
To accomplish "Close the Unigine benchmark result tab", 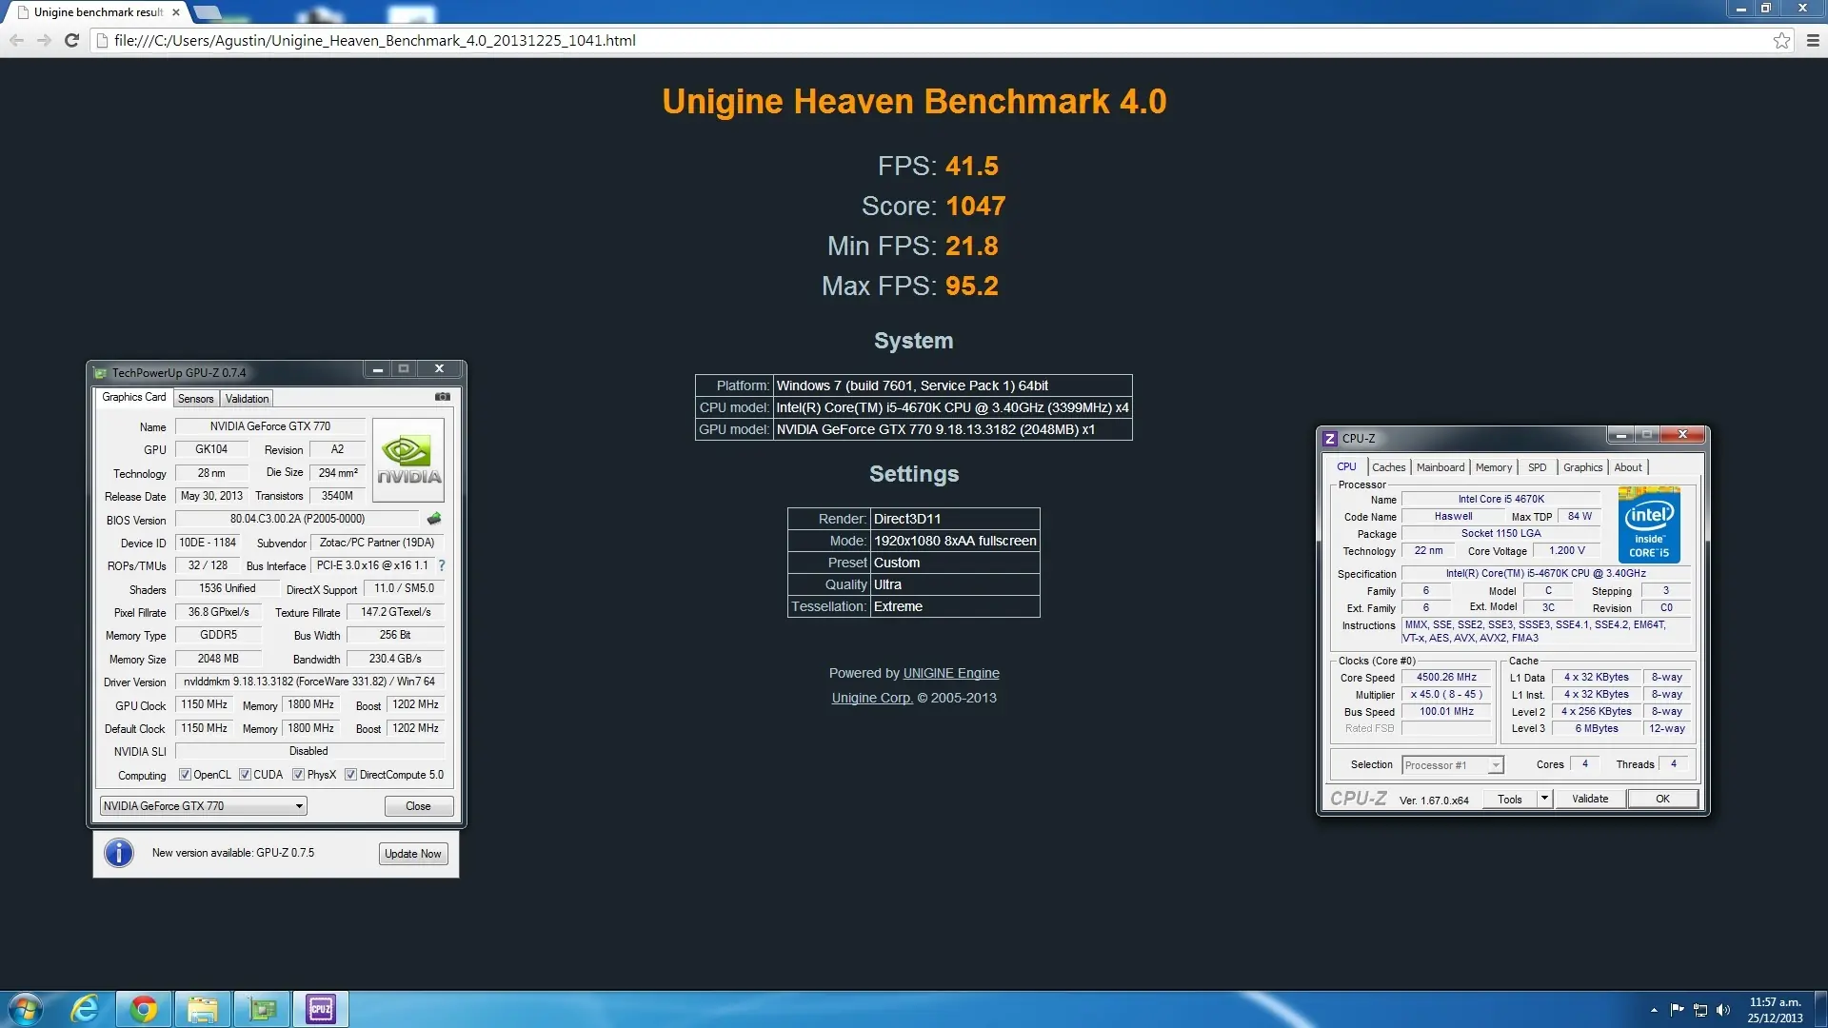I will 176,12.
